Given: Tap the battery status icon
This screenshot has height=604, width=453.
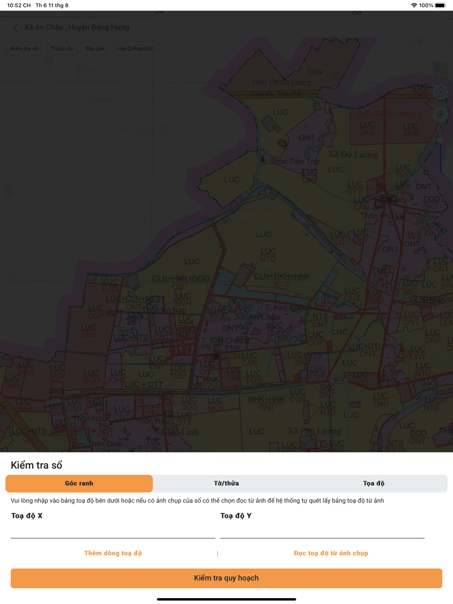Looking at the screenshot, I should 440,5.
